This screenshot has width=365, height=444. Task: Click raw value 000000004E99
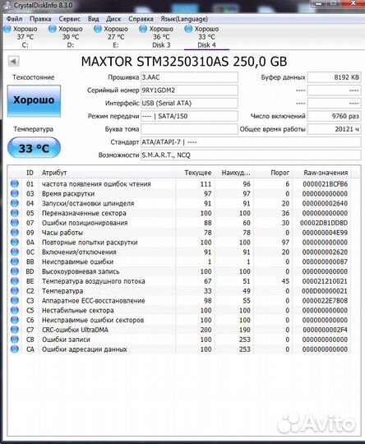[325, 233]
